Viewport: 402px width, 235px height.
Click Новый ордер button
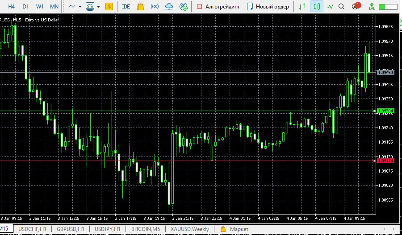tap(268, 7)
